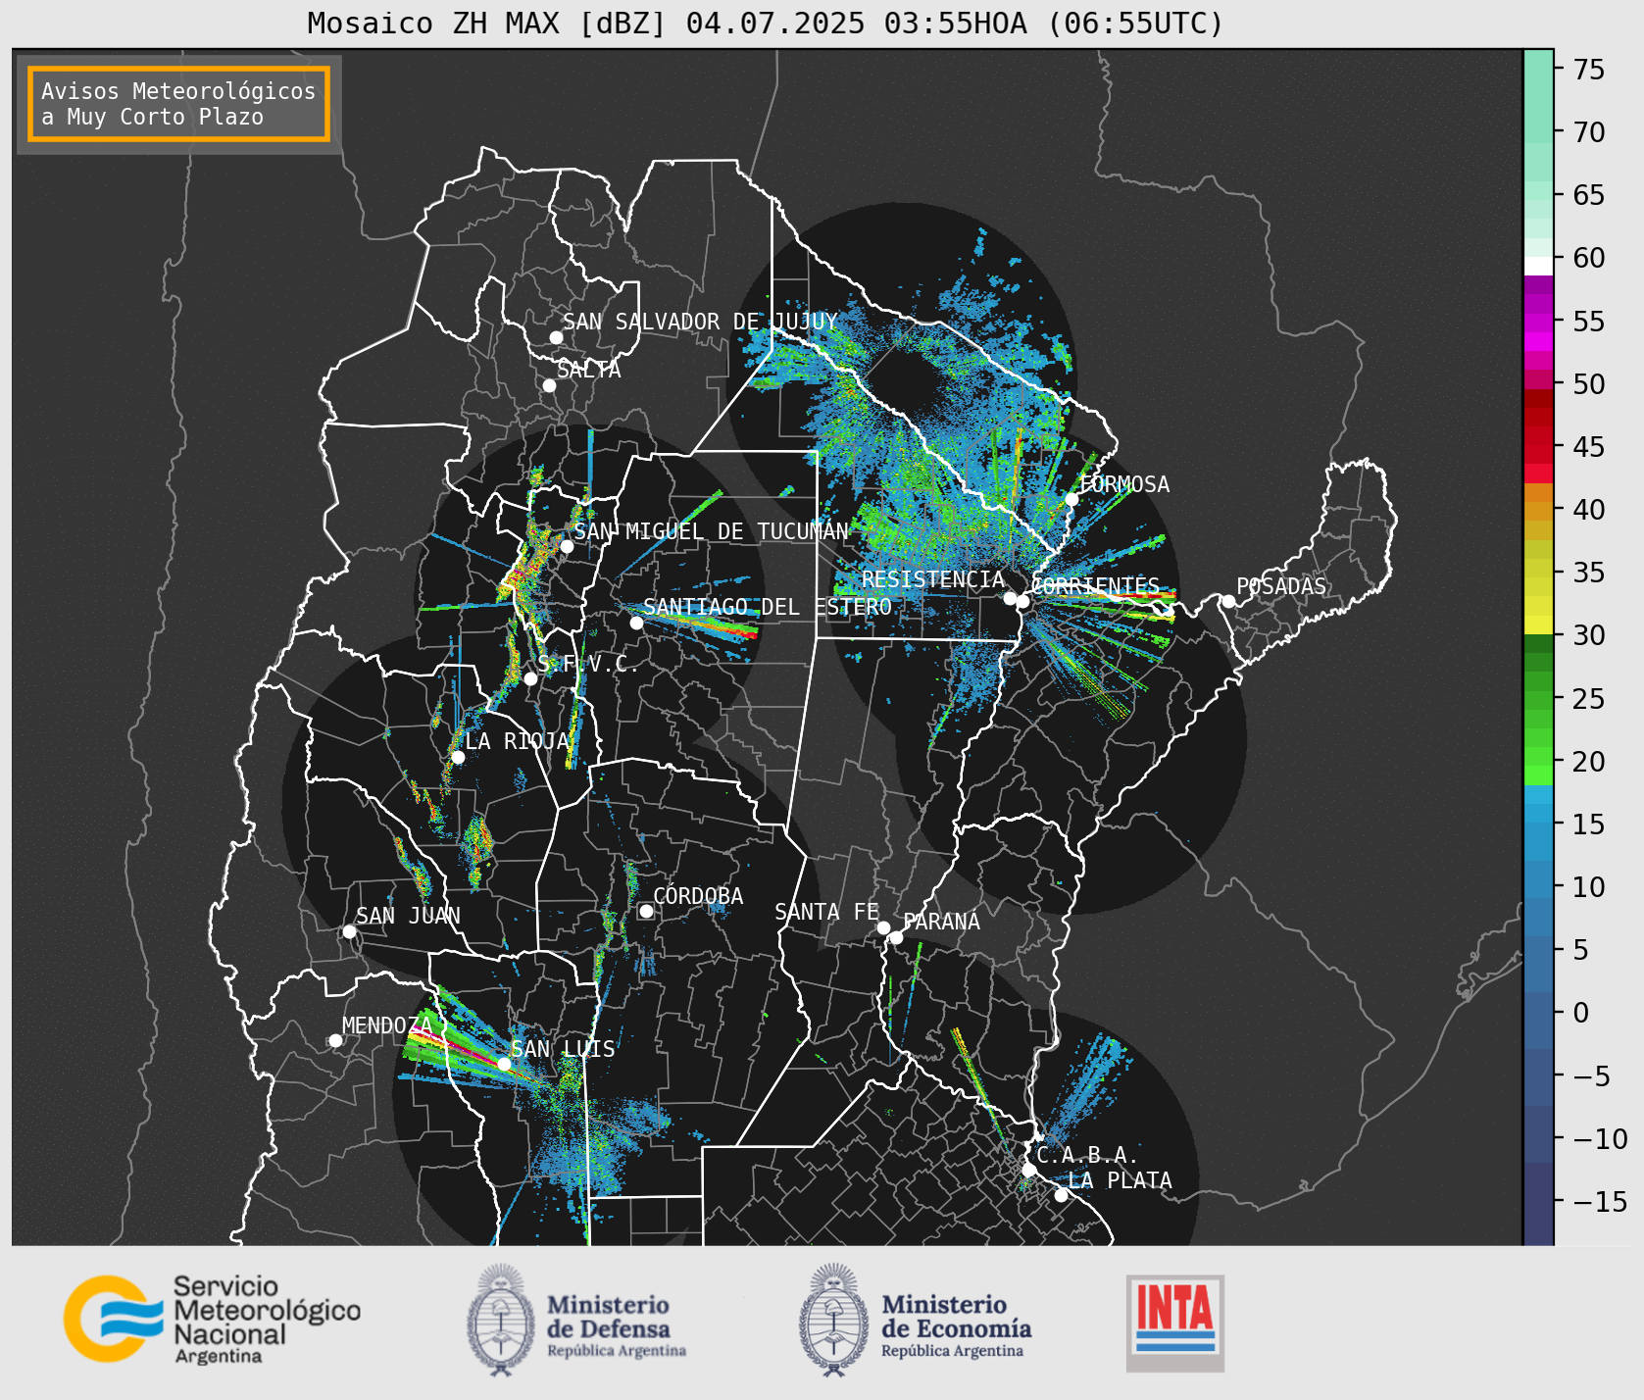Click the CORRIENTES city label
Viewport: 1644px width, 1400px height.
click(x=1094, y=586)
